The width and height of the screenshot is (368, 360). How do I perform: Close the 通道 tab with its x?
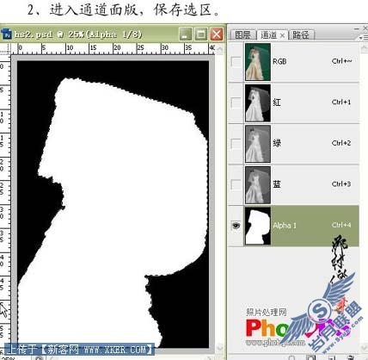pos(282,35)
